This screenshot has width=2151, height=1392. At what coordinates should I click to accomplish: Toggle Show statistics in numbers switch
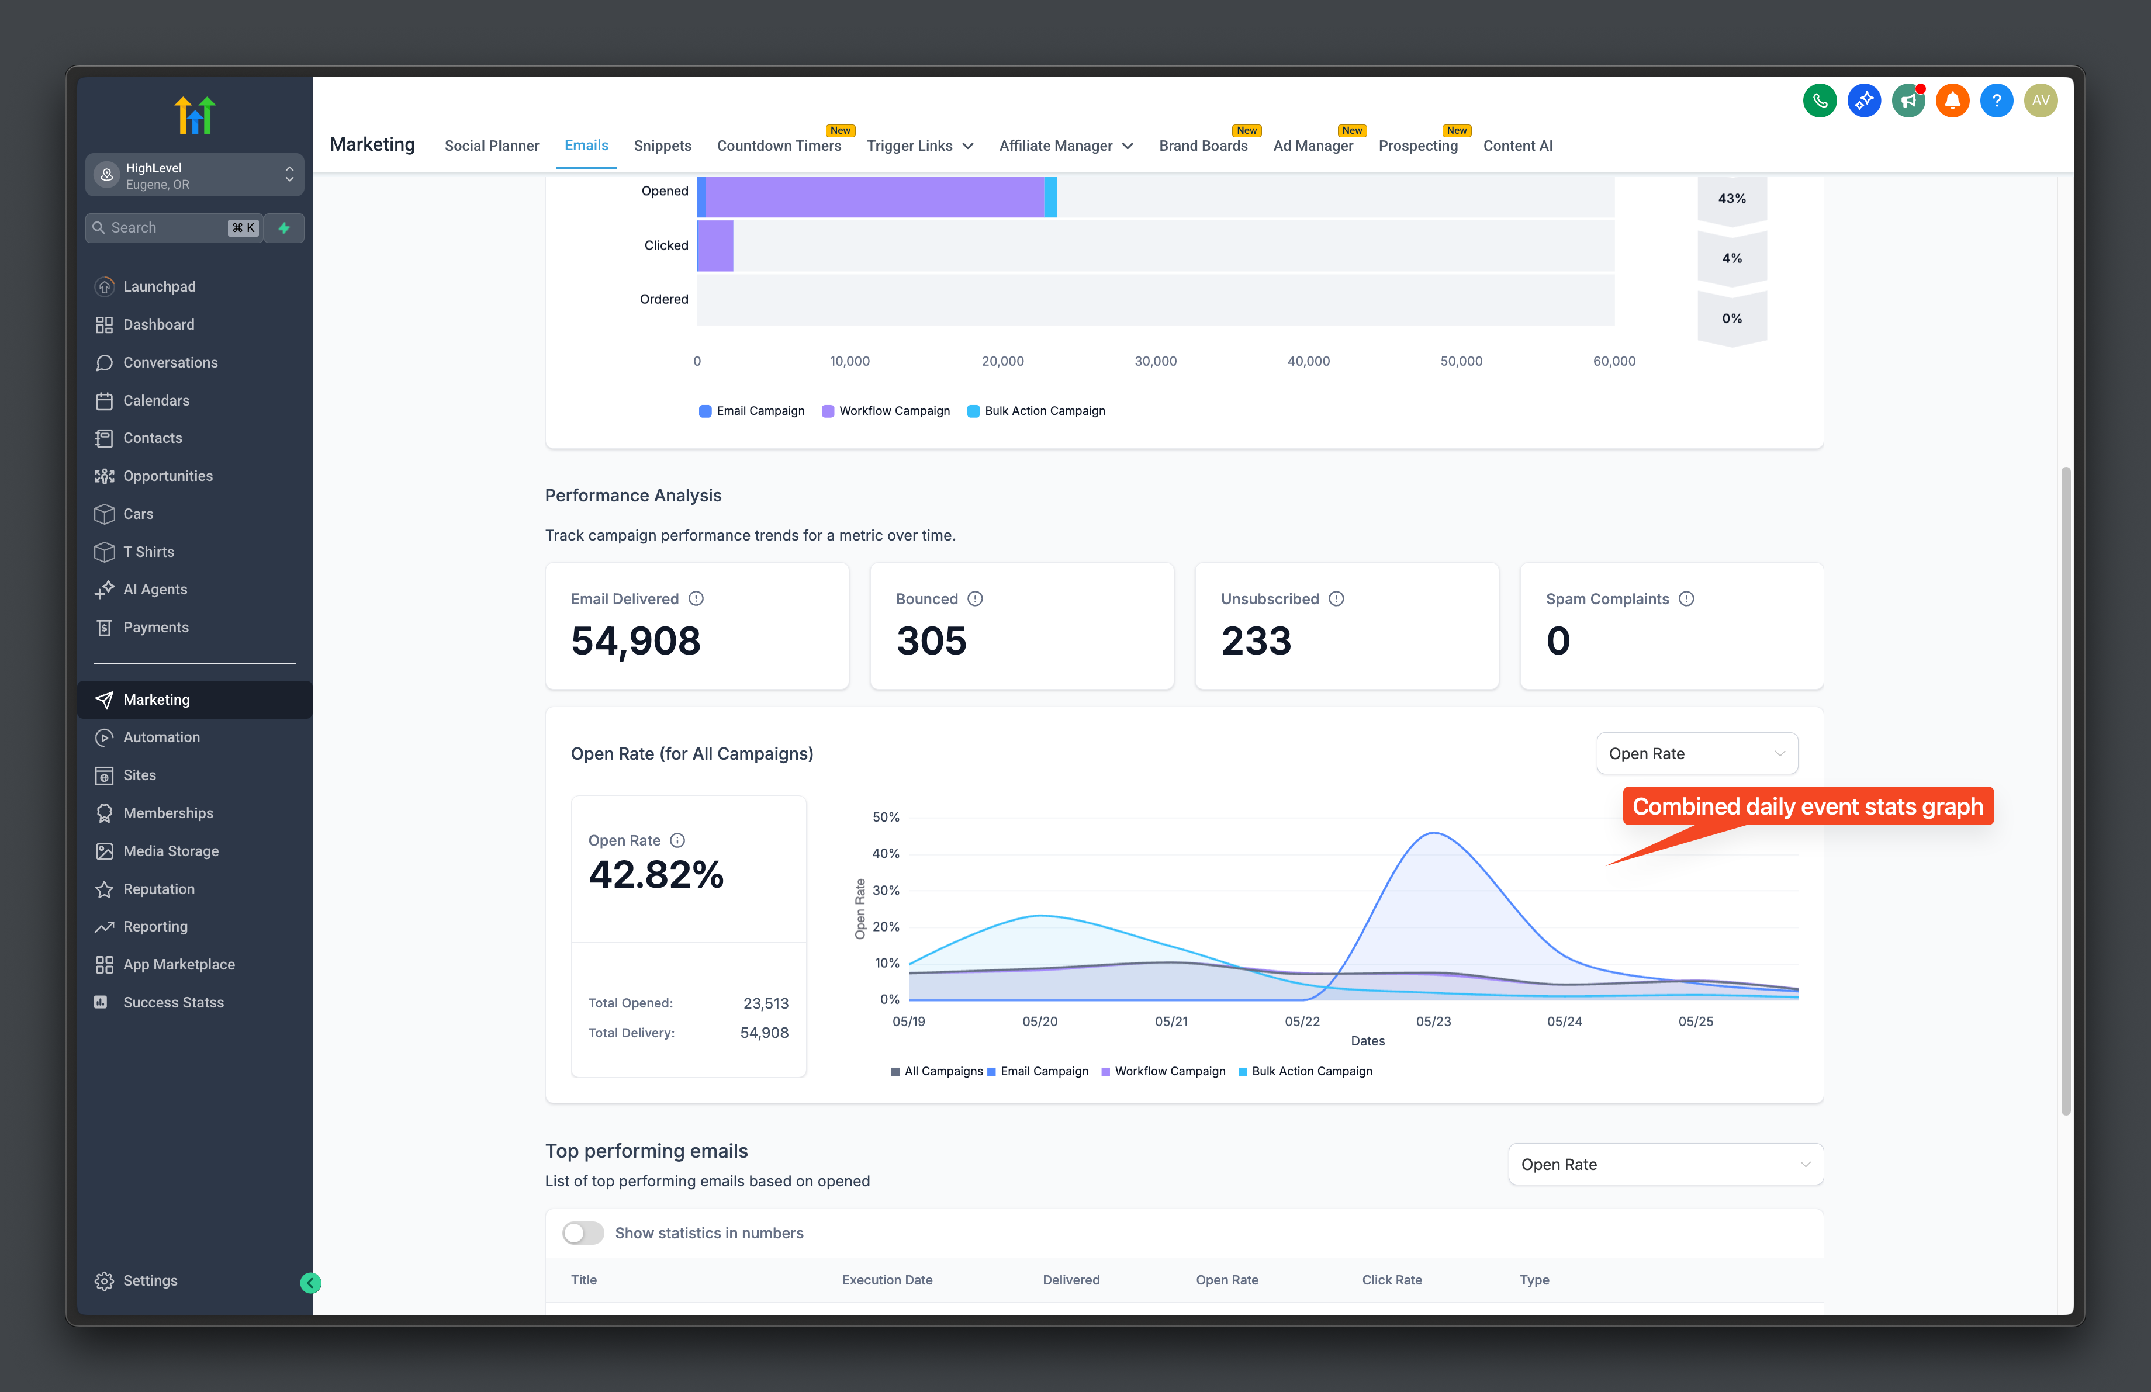583,1233
